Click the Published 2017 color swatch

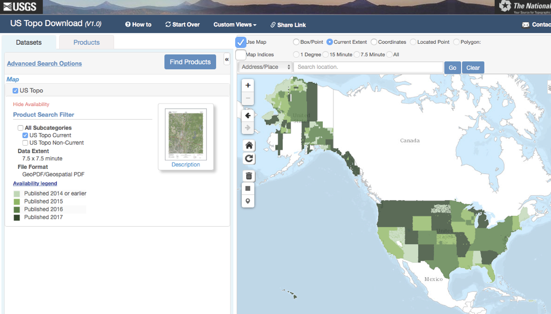click(x=17, y=218)
